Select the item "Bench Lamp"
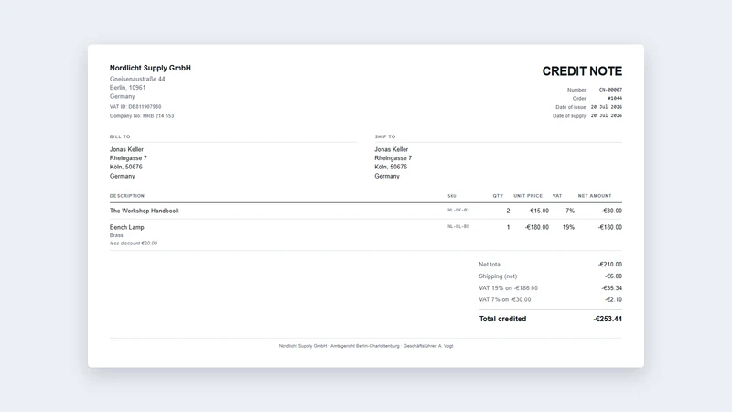This screenshot has width=732, height=412. [127, 227]
